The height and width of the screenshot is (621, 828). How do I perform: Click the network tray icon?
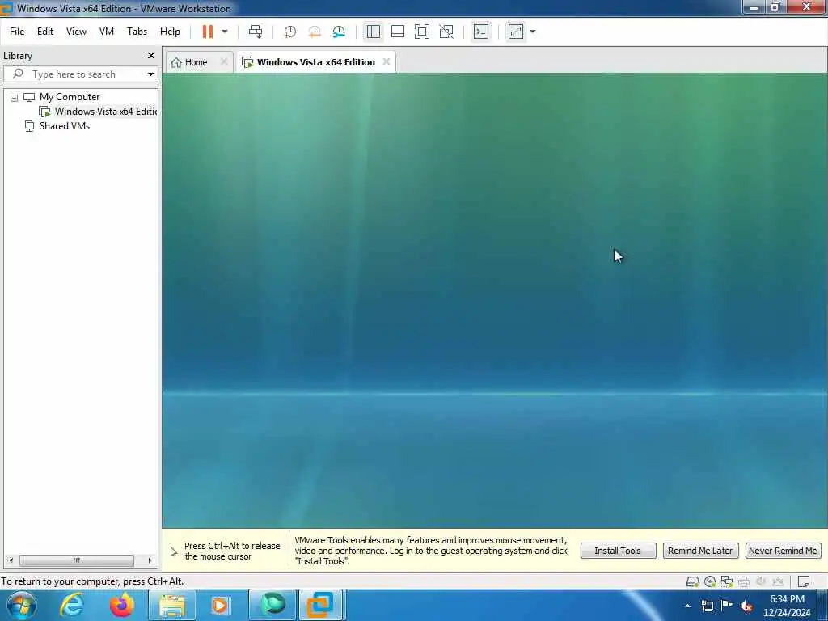[x=707, y=606]
